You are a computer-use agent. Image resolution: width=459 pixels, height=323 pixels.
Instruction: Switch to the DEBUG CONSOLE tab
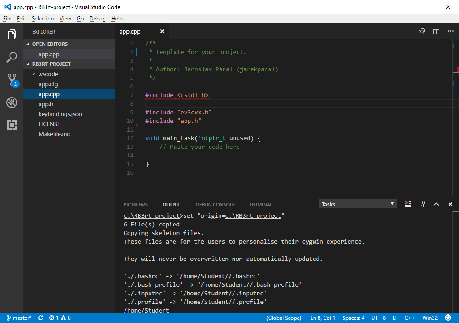point(215,205)
